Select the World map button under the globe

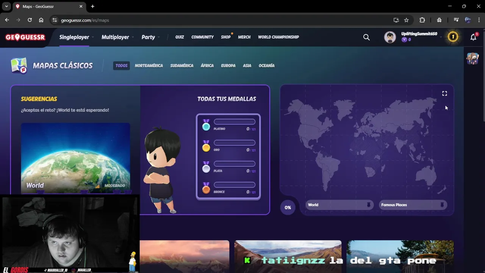(339, 205)
